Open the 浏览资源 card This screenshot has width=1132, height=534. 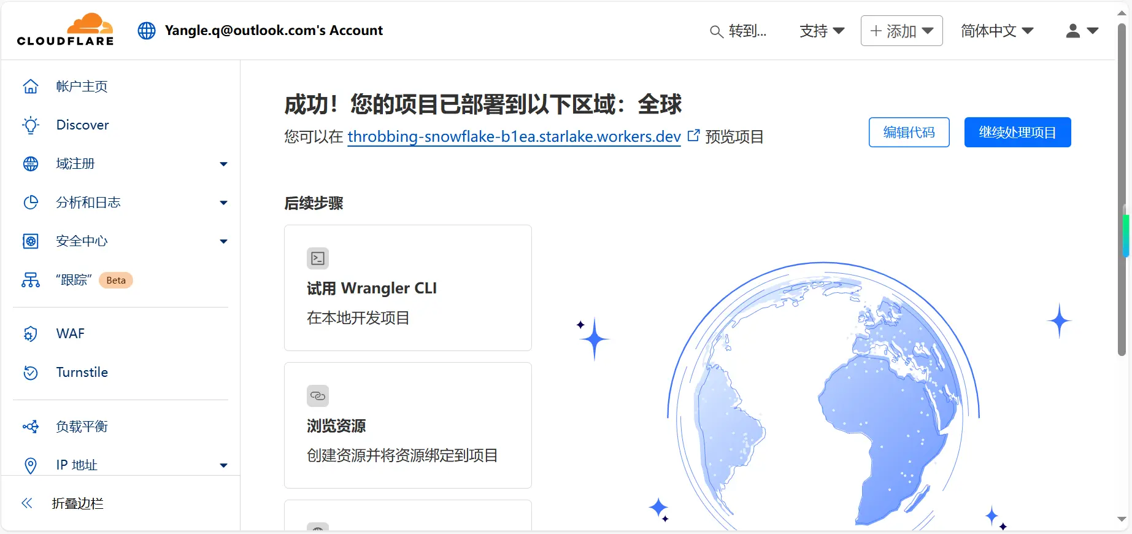click(x=408, y=425)
